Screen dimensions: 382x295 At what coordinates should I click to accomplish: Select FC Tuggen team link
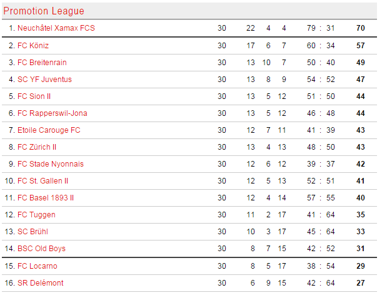(36, 215)
